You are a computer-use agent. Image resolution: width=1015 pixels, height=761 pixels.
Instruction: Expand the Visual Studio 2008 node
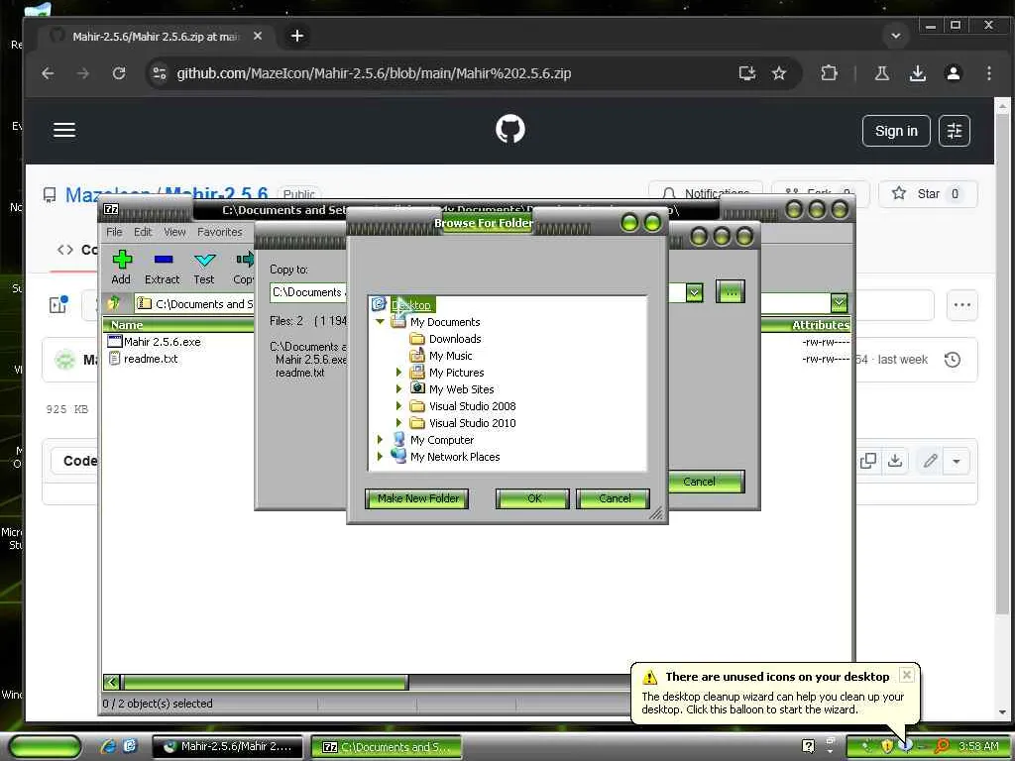pyautogui.click(x=398, y=405)
